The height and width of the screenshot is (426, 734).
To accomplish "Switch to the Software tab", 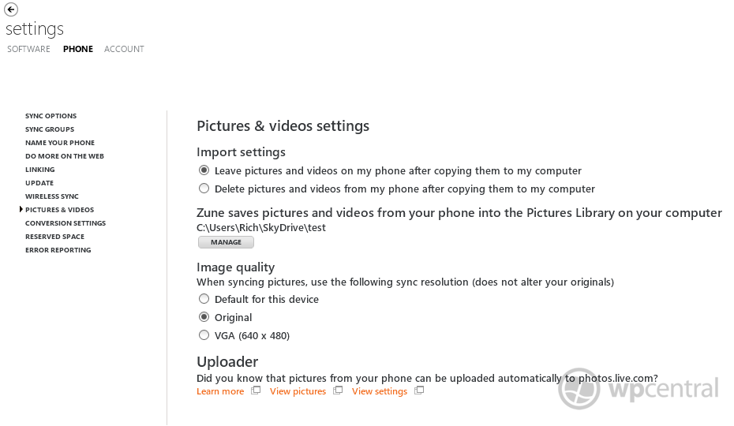I will [28, 49].
